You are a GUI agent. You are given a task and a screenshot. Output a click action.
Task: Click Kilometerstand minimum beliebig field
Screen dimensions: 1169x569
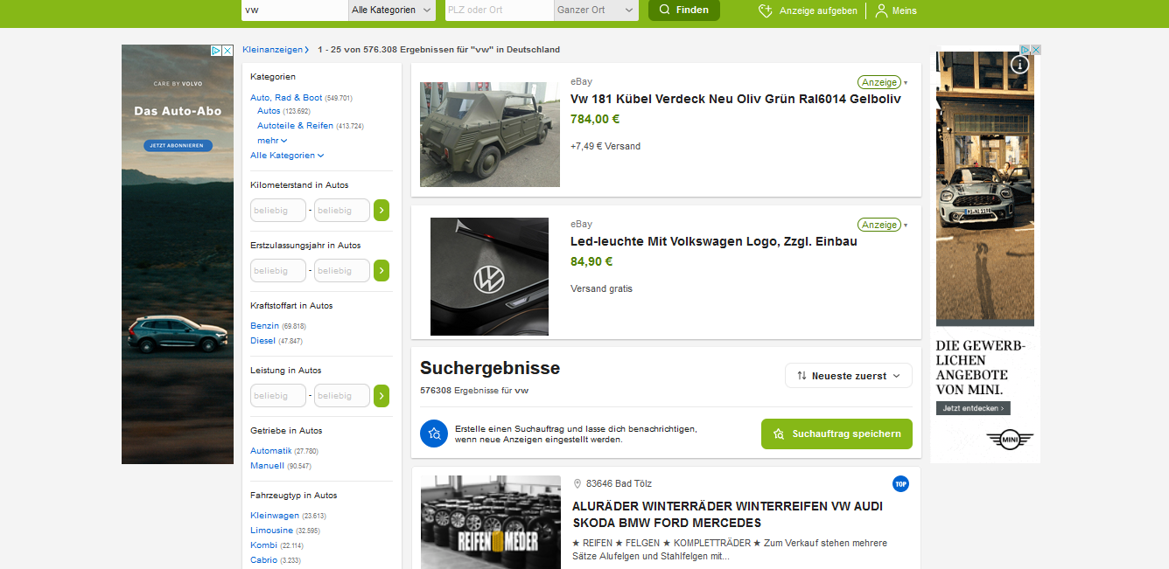point(278,210)
